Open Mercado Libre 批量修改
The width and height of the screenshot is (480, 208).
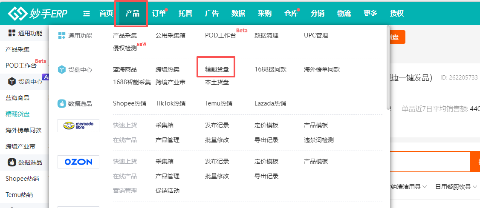[217, 140]
